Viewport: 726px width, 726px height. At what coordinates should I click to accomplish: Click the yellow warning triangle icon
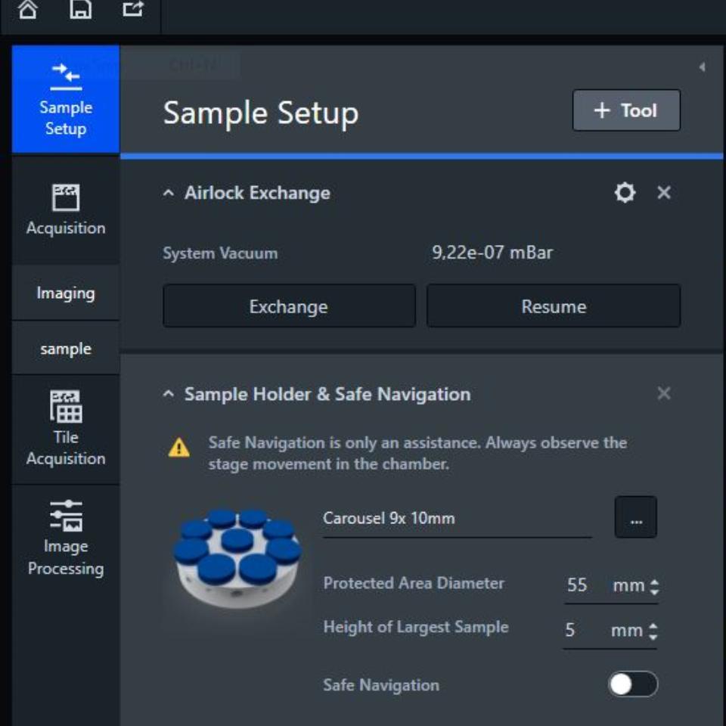pyautogui.click(x=178, y=448)
